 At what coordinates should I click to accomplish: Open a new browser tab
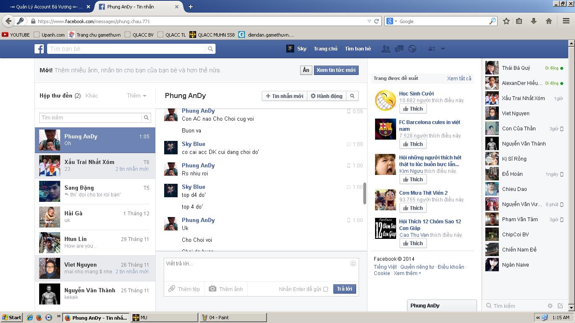(x=191, y=7)
